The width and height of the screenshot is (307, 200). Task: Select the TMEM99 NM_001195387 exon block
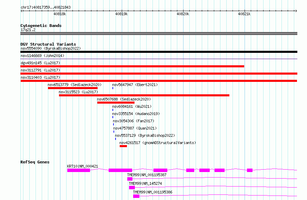pos(130,179)
